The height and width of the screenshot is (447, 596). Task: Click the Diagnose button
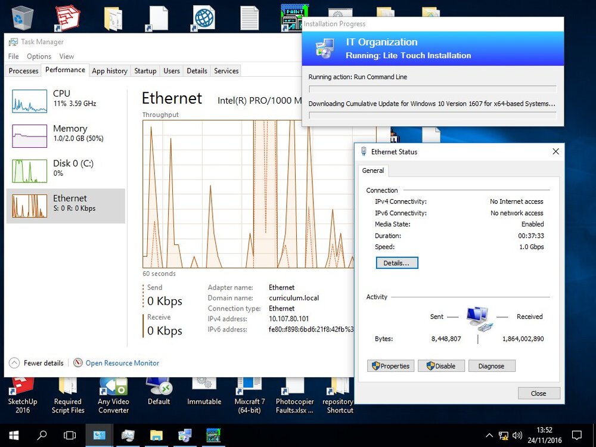pyautogui.click(x=492, y=366)
